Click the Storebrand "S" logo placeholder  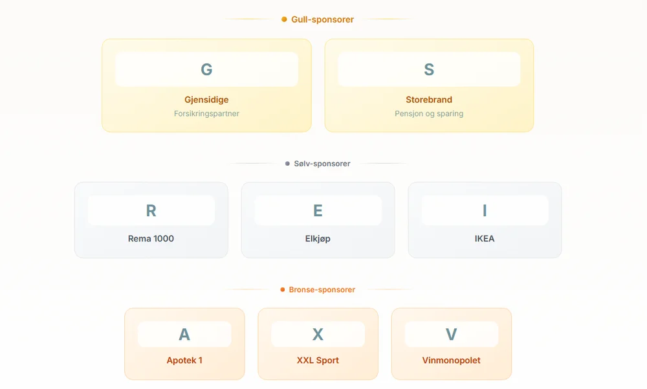429,69
